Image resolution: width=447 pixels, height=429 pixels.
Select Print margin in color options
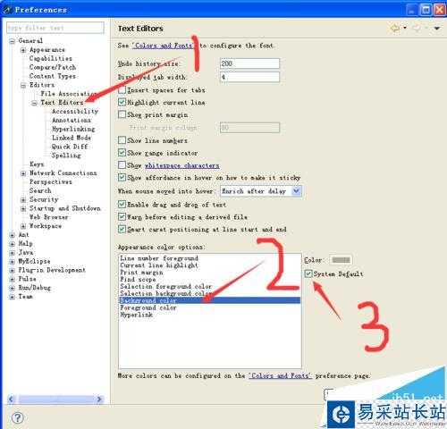(x=141, y=273)
